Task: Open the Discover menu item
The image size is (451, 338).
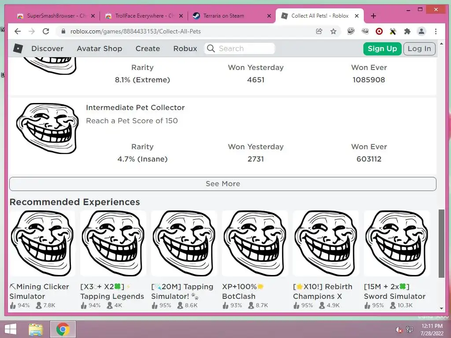Action: (x=47, y=48)
